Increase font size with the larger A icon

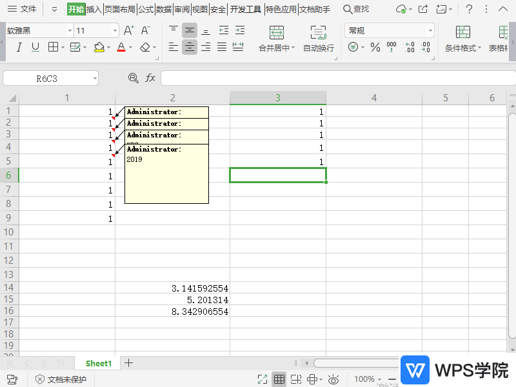(x=128, y=30)
